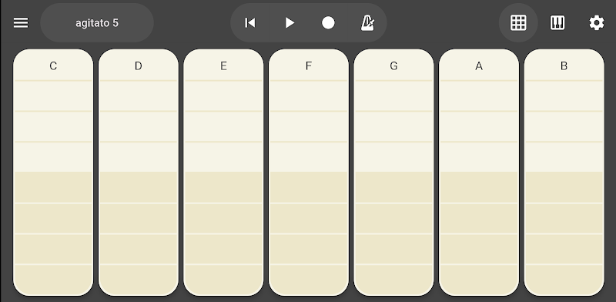Start playback with the play button
Image resolution: width=616 pixels, height=302 pixels.
pos(290,23)
